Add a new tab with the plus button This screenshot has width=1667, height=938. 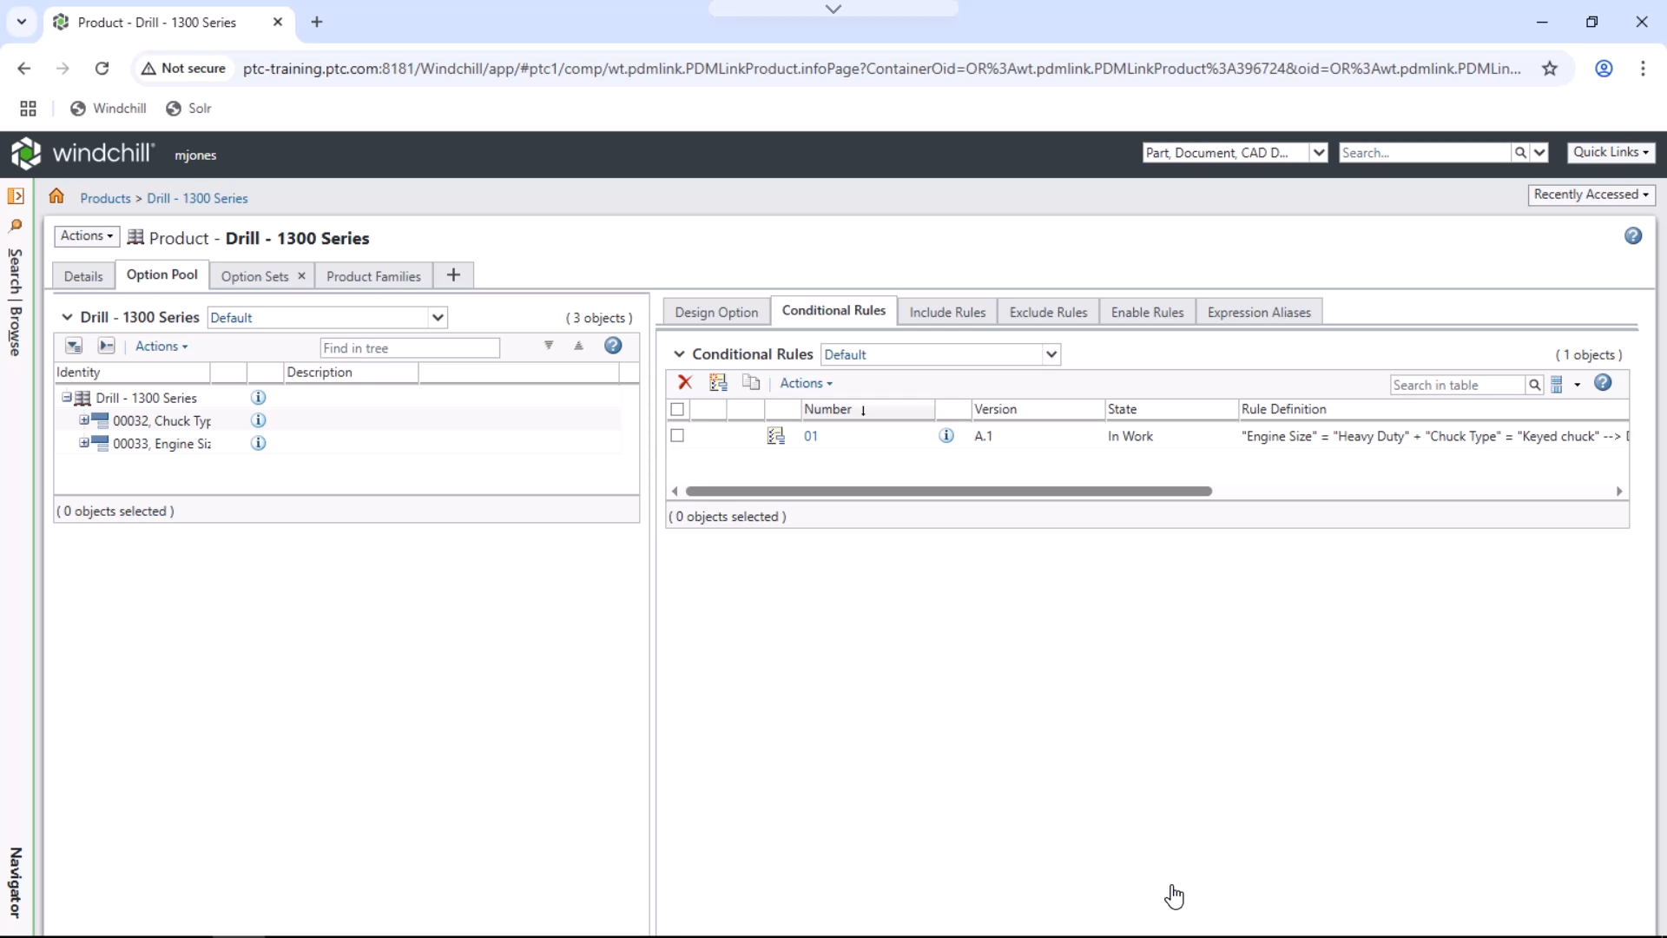(x=453, y=275)
